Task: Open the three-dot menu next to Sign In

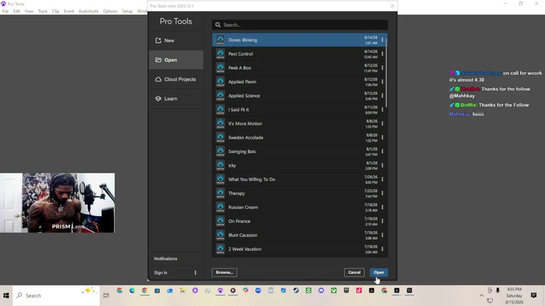Action: pyautogui.click(x=195, y=273)
